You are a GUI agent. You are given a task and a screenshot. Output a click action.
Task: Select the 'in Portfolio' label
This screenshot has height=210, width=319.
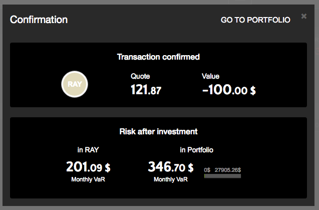(x=197, y=149)
